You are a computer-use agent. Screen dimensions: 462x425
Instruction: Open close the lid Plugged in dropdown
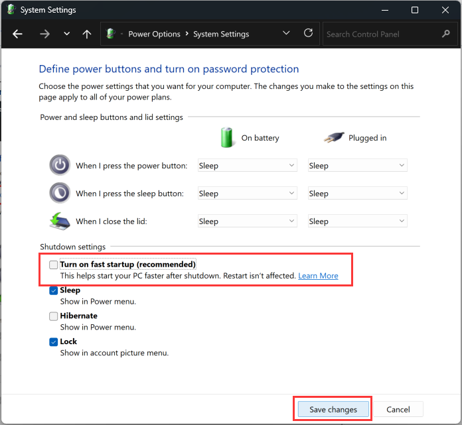pos(358,221)
